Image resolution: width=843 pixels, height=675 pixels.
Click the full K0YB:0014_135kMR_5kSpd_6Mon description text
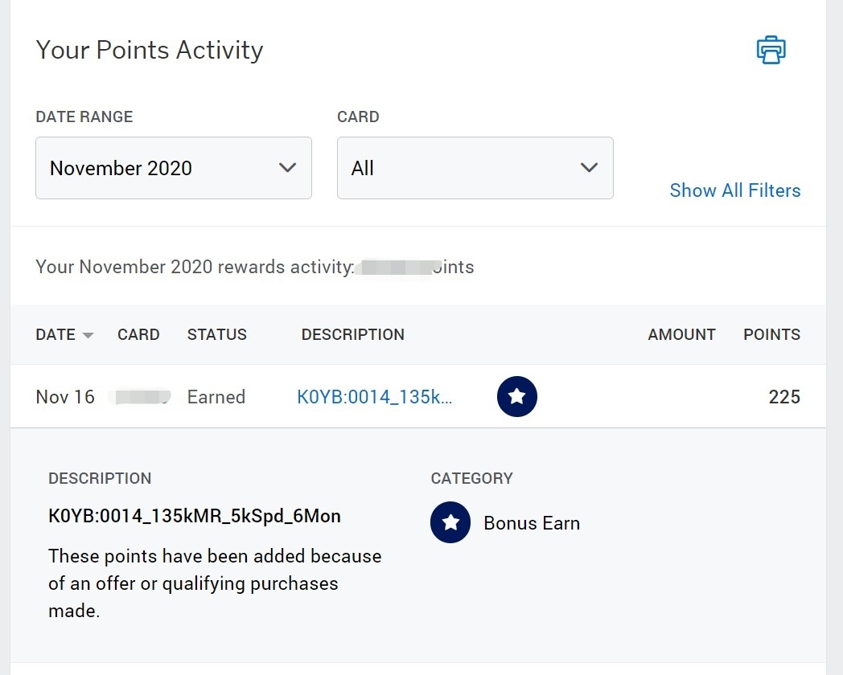point(195,516)
